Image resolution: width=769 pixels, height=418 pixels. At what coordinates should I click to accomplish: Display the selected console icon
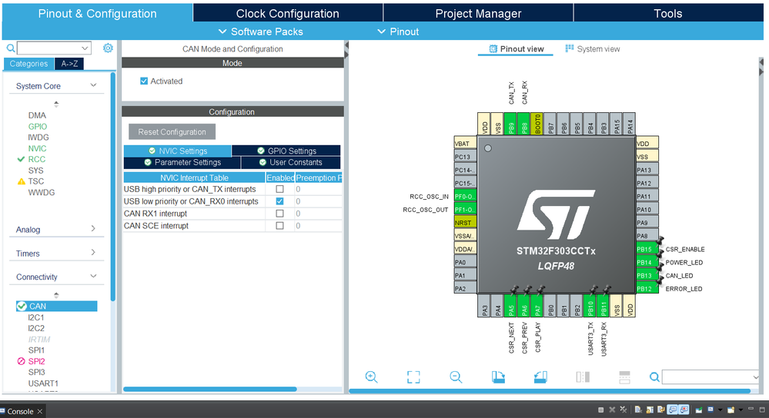tap(710, 410)
